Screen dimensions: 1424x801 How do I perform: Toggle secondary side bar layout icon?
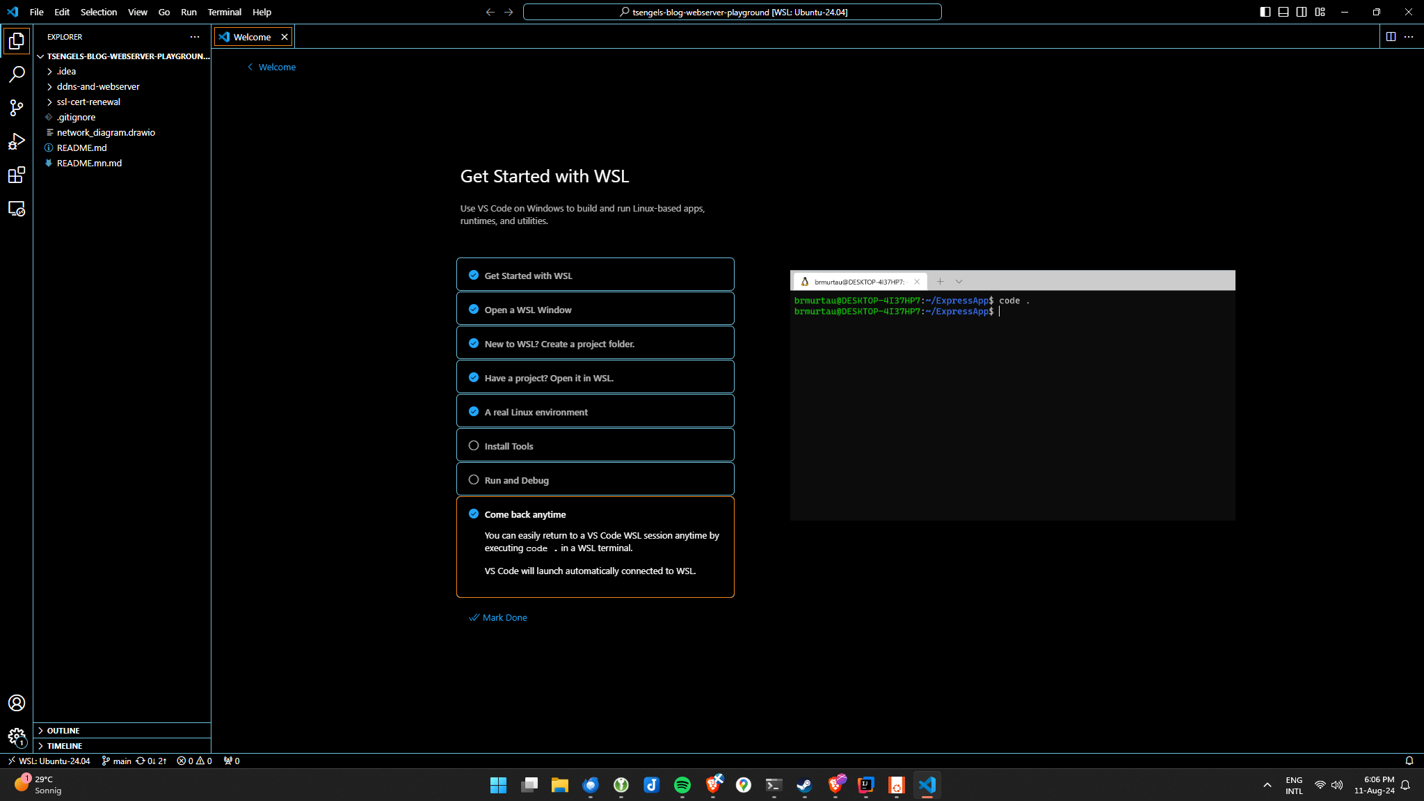click(x=1302, y=12)
